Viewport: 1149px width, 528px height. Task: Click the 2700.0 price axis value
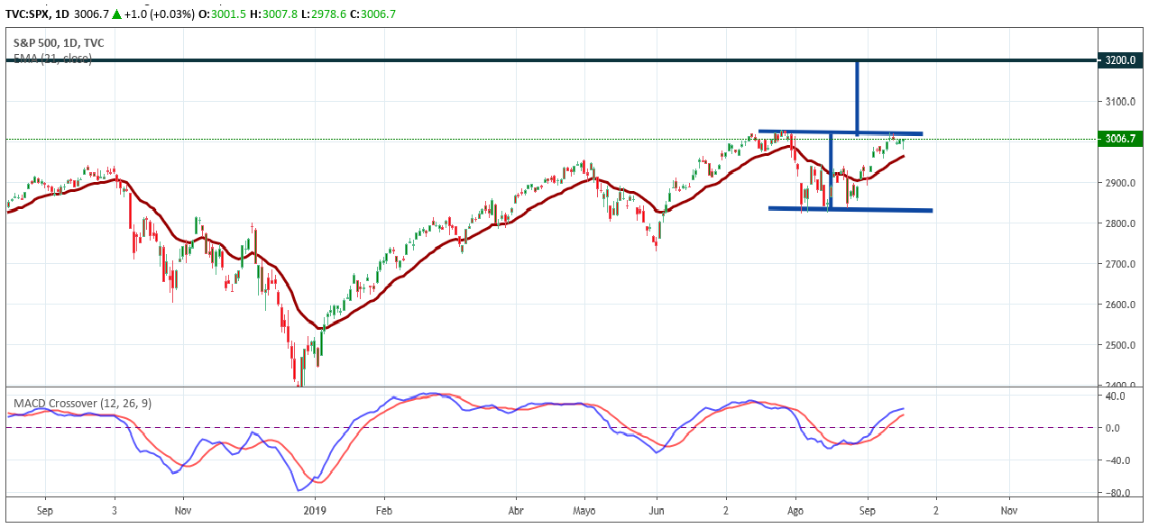(1118, 264)
